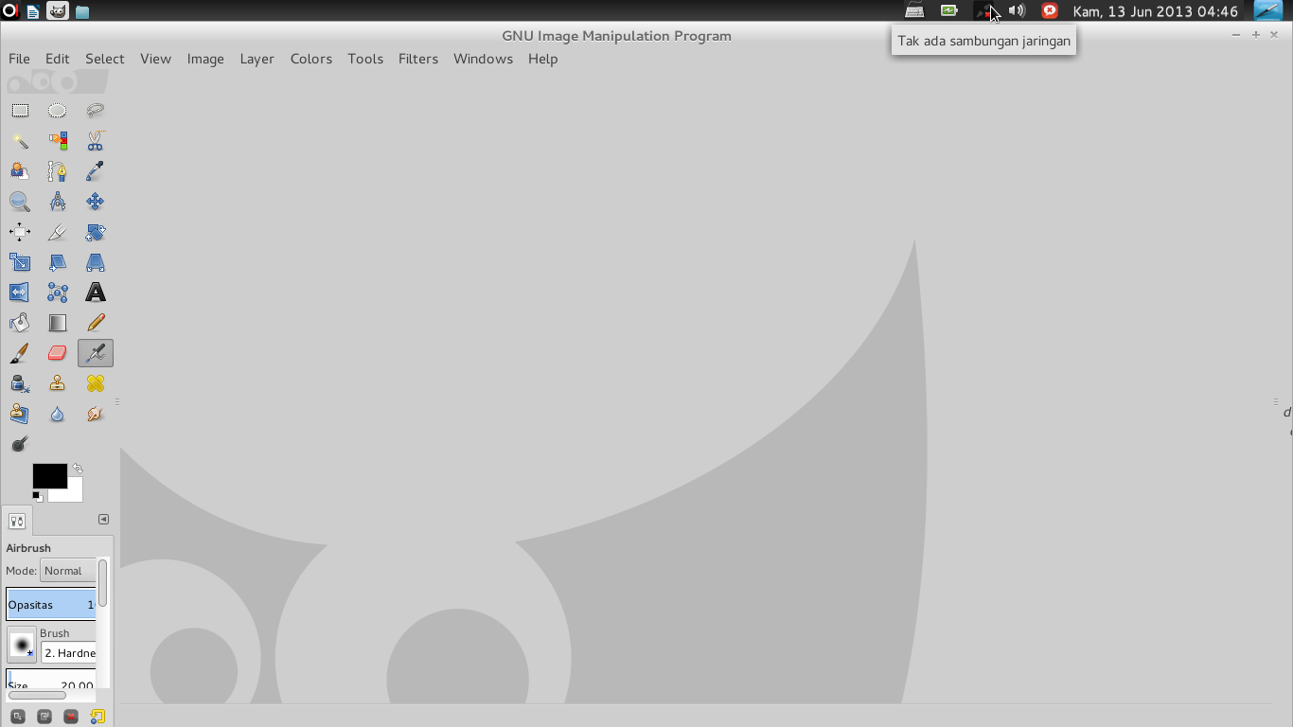Select the Shear tool

point(58,262)
